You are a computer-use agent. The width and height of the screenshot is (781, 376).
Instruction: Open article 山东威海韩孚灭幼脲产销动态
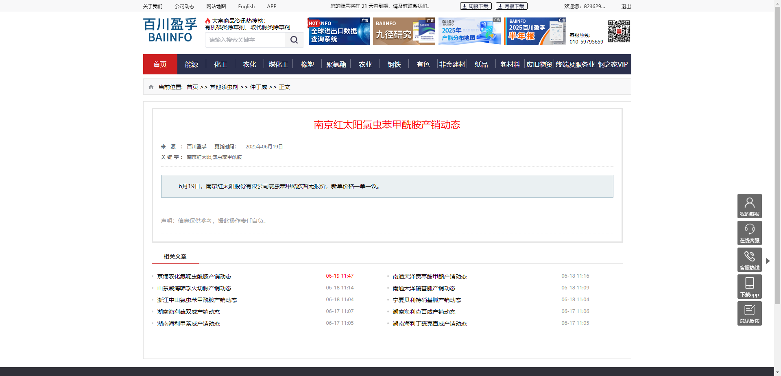pos(194,288)
